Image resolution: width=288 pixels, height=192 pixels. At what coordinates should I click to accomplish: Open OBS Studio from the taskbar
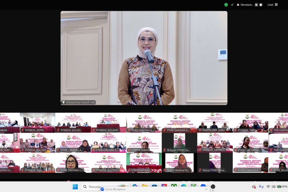[x=213, y=187]
